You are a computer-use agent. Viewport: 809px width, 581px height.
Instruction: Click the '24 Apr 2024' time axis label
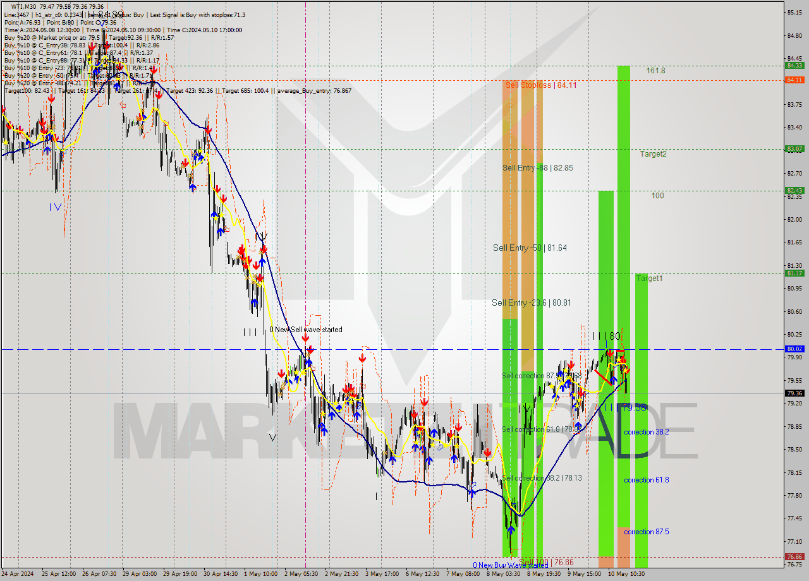19,574
